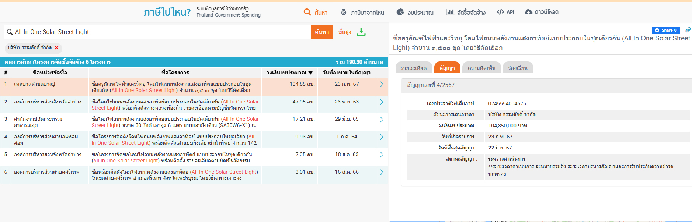Click the download results icon
Screen dimensions: 692x222
coord(361,32)
